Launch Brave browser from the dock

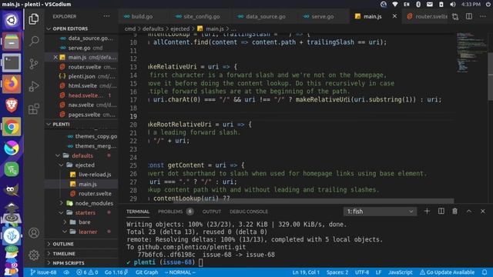coord(12,105)
